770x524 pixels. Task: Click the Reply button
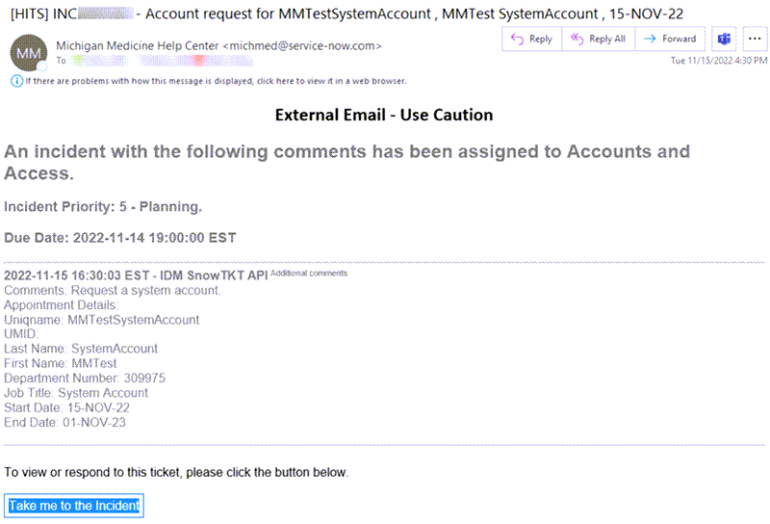[x=531, y=39]
